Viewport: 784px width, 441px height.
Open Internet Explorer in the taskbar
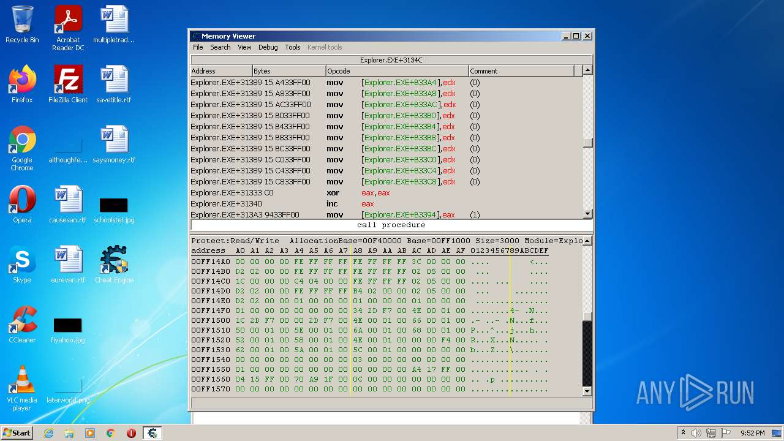(48, 433)
